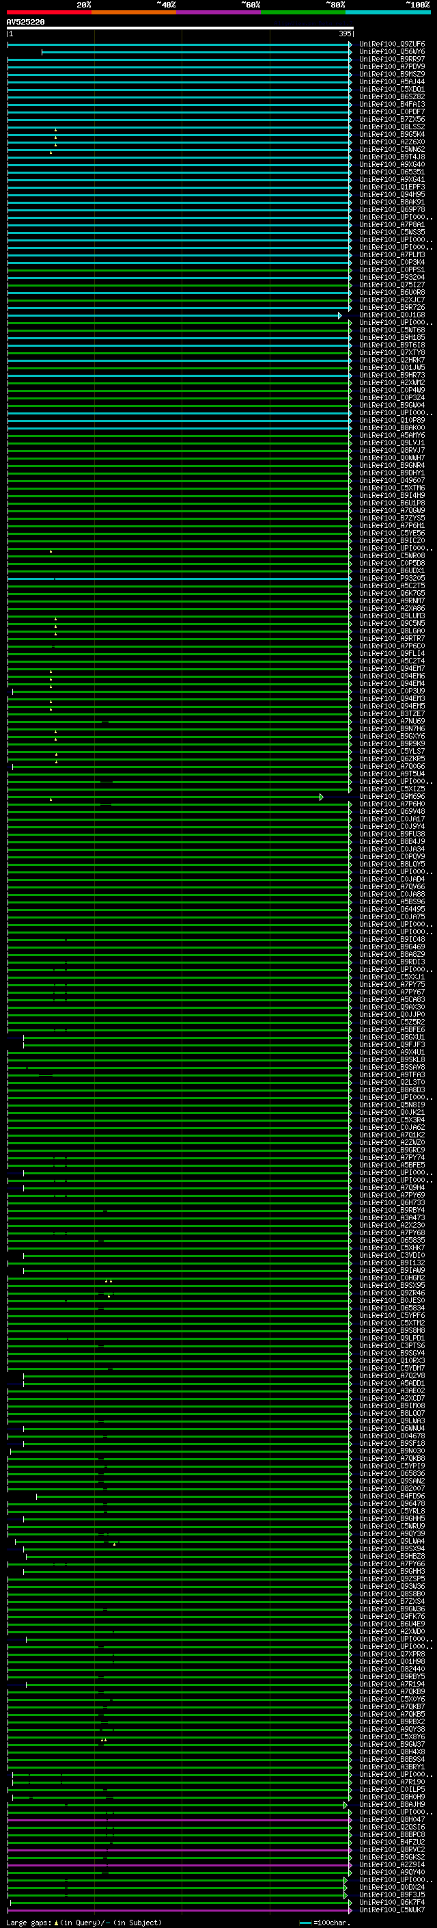Click the white query sequence bar
Image resolution: width=437 pixels, height=1928 pixels.
(180, 27)
